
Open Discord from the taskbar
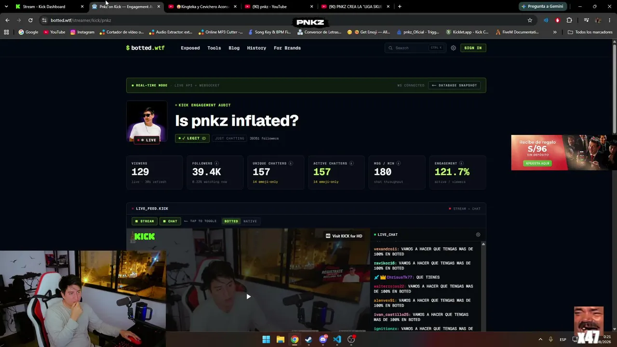click(x=323, y=340)
